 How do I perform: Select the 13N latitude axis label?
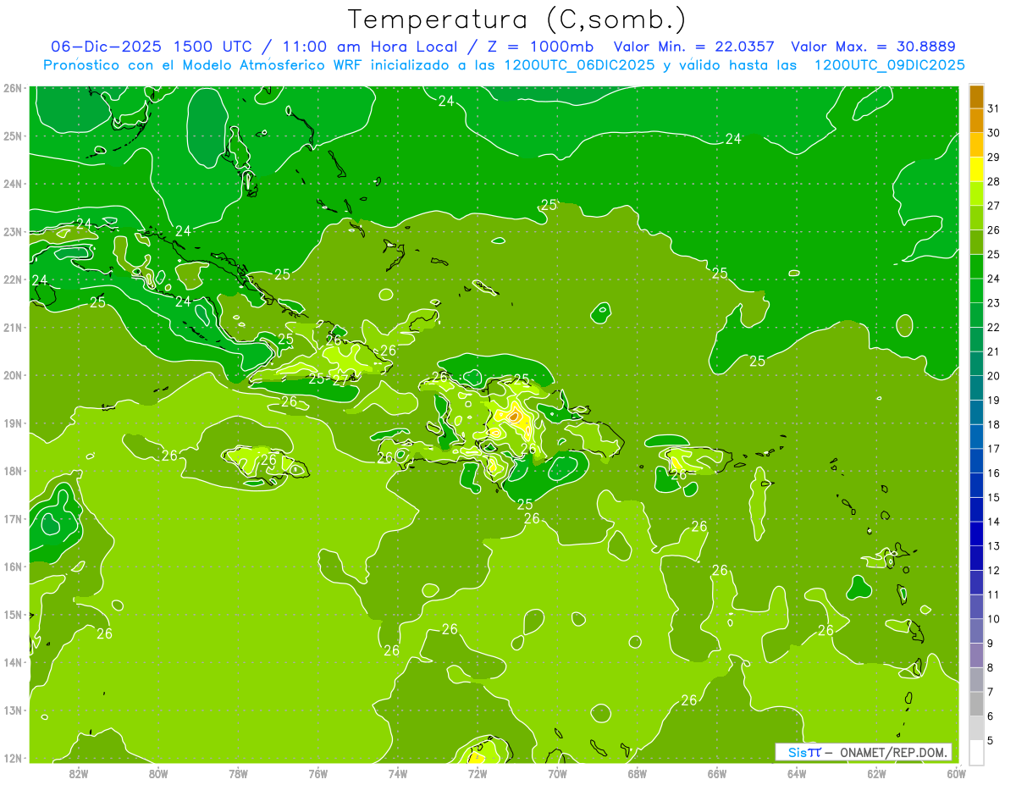tap(12, 710)
